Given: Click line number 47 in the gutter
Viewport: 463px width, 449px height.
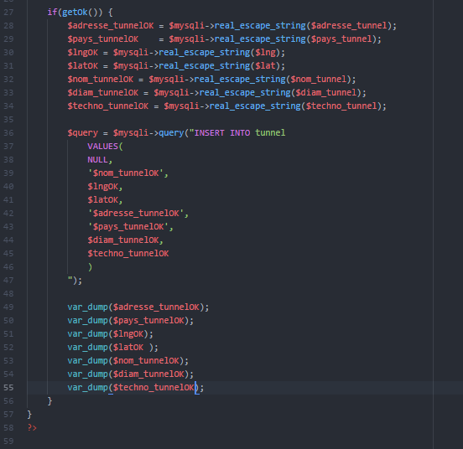Looking at the screenshot, I should pos(8,281).
